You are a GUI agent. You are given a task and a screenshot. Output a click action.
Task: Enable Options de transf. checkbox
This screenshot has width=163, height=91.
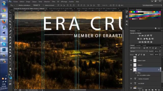click(44, 5)
